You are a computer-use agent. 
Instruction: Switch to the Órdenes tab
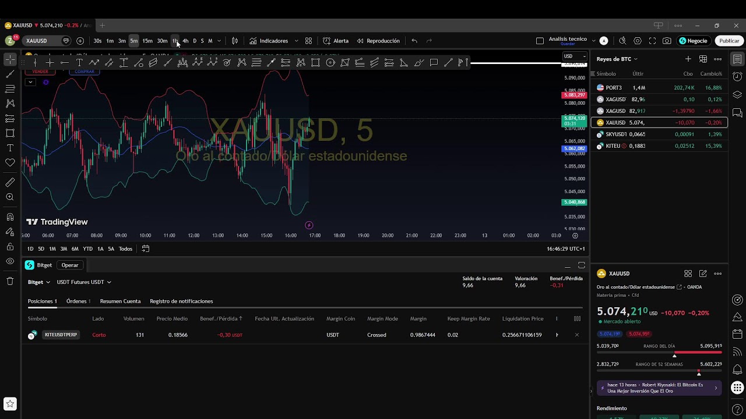tap(78, 301)
